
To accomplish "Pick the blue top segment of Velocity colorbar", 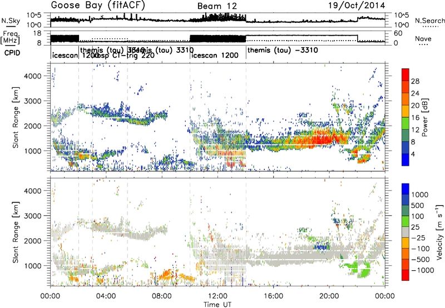I will coord(406,189).
